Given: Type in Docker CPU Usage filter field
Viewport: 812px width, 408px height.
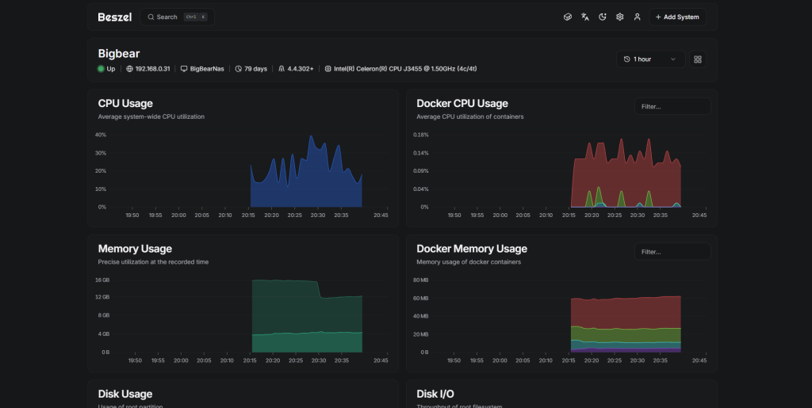Looking at the screenshot, I should [672, 106].
